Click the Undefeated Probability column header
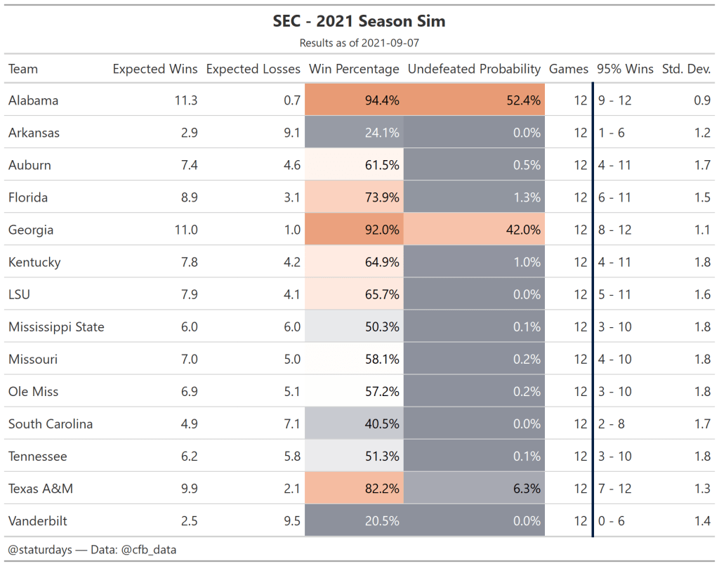 (x=474, y=69)
